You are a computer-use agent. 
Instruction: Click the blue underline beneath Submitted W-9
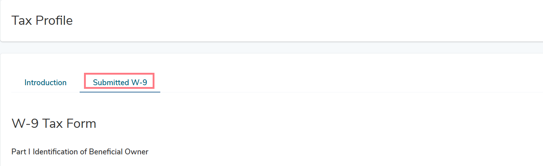[x=120, y=92]
